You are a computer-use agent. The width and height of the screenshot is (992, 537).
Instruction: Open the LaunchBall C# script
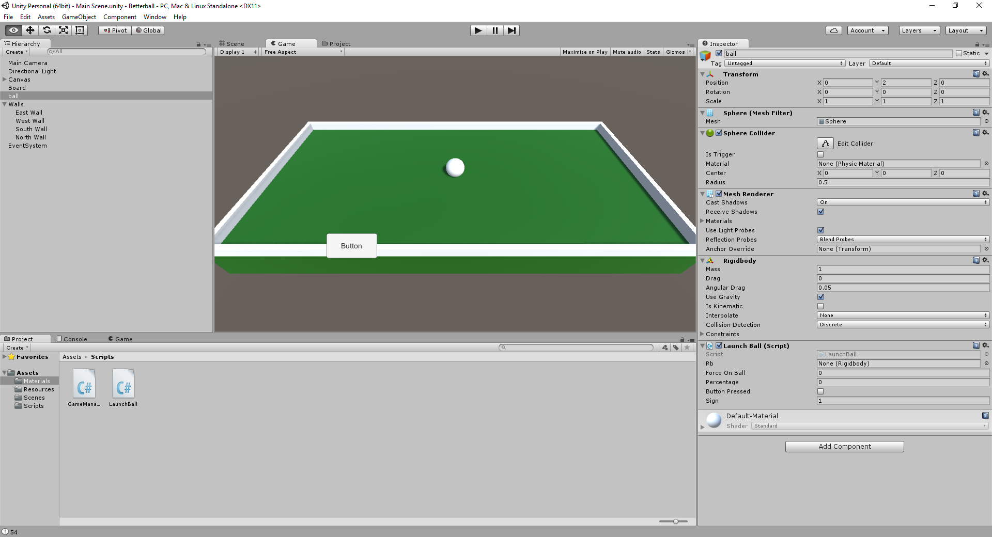[123, 388]
